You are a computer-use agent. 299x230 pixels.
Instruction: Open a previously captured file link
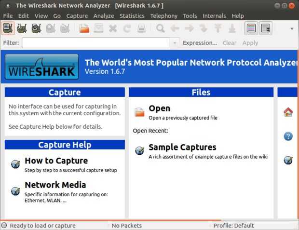183,118
